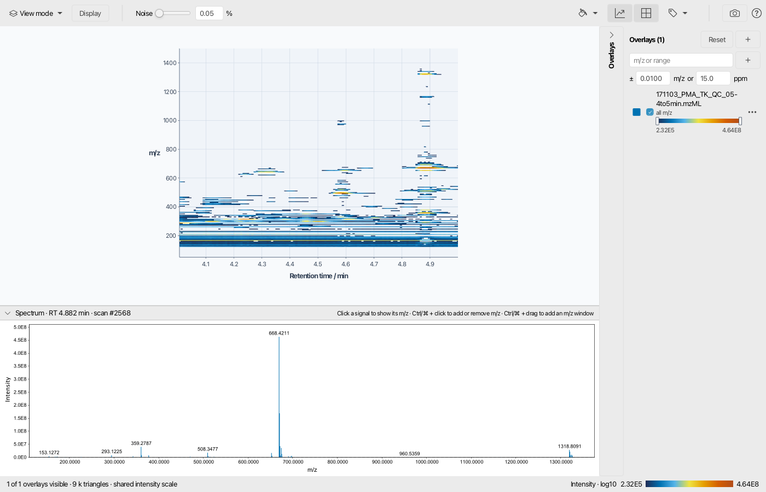
Task: Open overlay options three-dot menu
Action: pyautogui.click(x=752, y=112)
